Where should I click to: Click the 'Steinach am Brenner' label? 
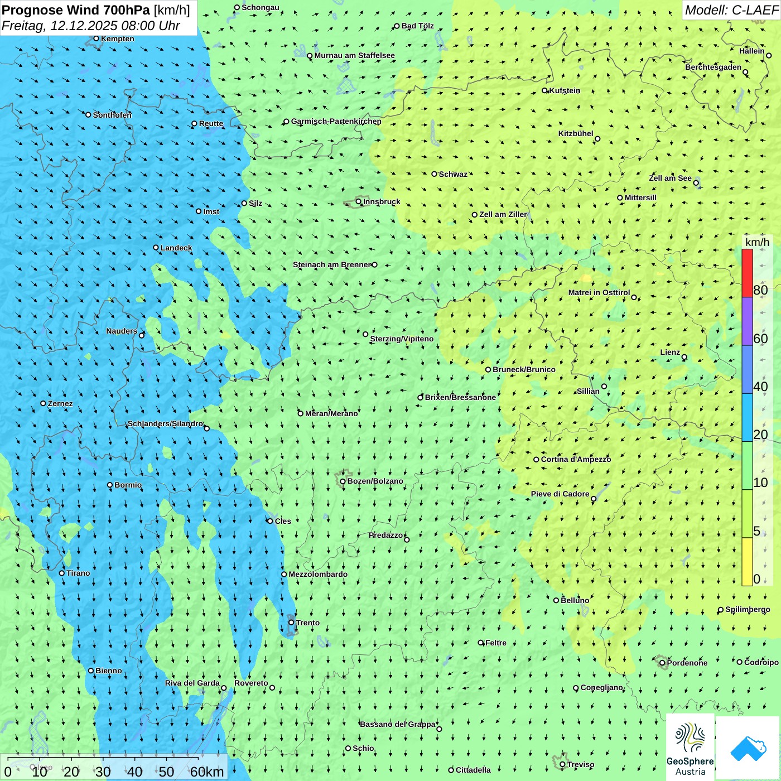coord(332,264)
